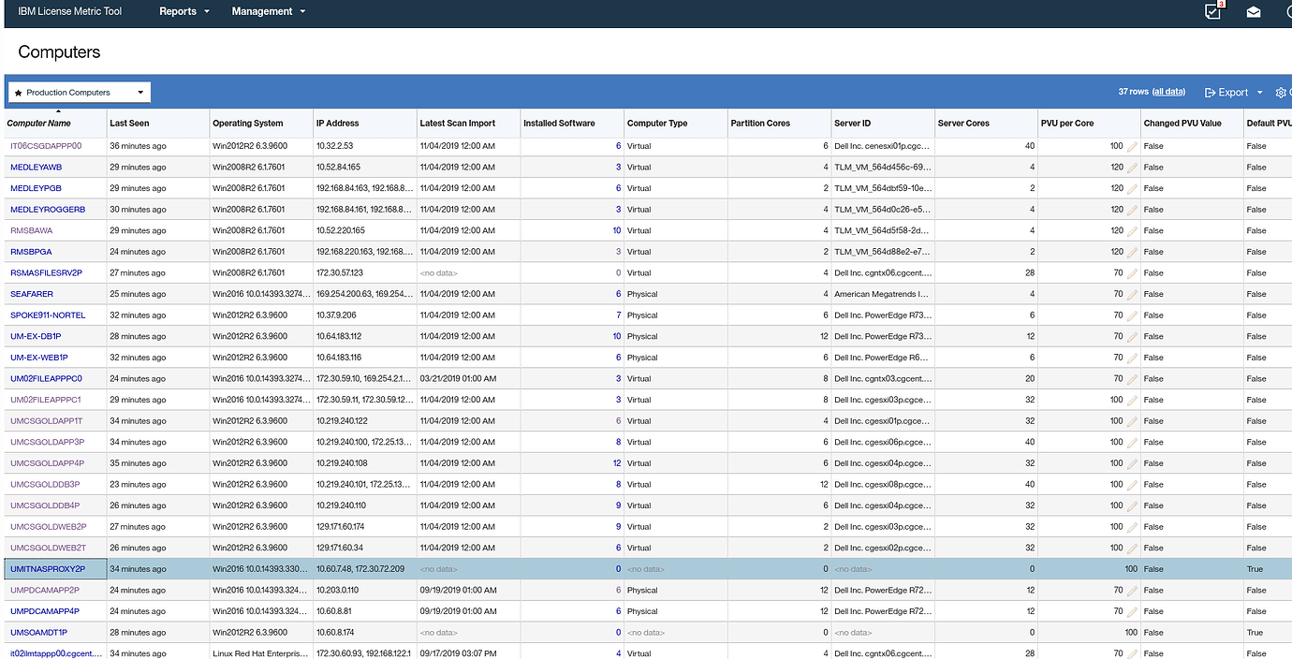Open the MEDLEYPGB computer record
Screen dimensions: 1292x659
[36, 187]
